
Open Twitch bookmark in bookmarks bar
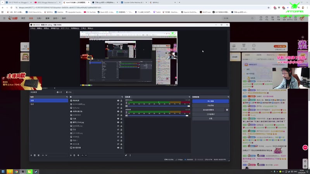[157, 12]
